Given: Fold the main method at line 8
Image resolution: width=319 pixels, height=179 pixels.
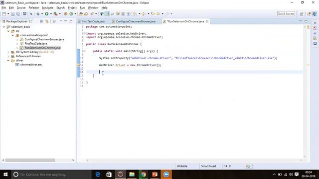Looking at the screenshot, I should point(84,51).
